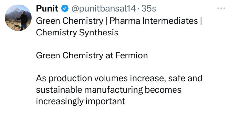The width and height of the screenshot is (230, 120).
Task: Click the pipe separator after 'Pharma Intermediates'
Action: pos(201,21)
